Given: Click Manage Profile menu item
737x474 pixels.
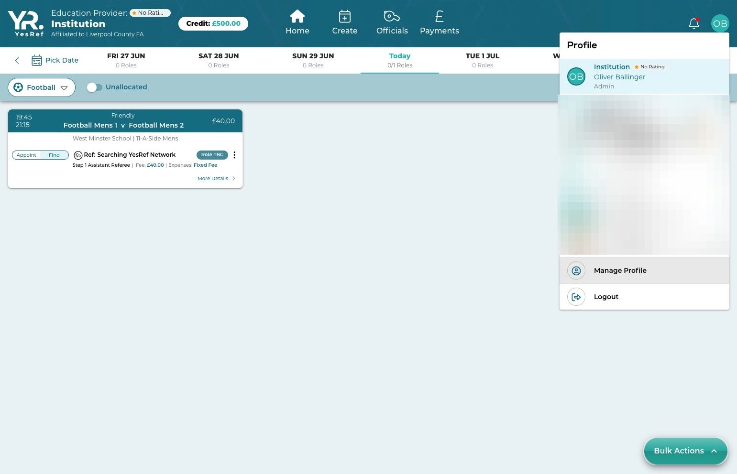Looking at the screenshot, I should (644, 270).
